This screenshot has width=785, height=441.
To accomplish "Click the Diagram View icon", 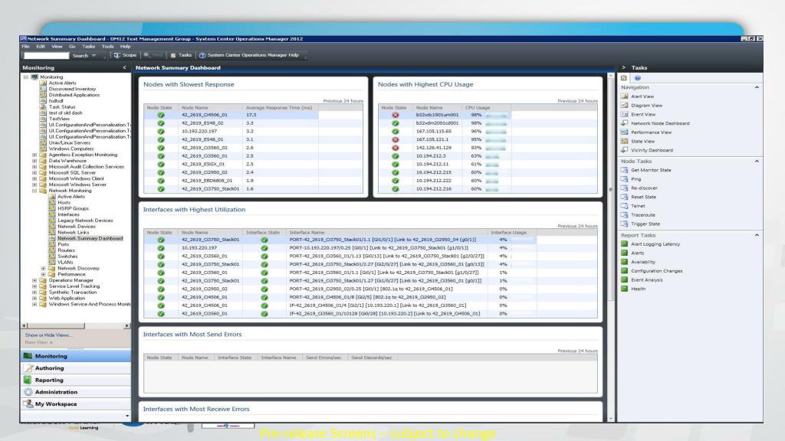I will point(624,105).
